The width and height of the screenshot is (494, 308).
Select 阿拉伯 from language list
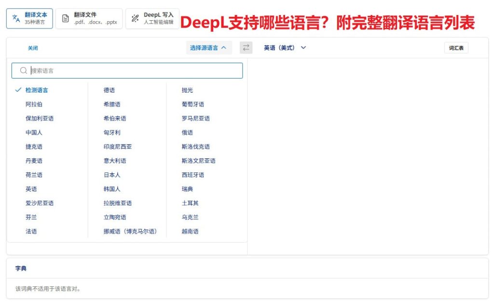click(34, 104)
